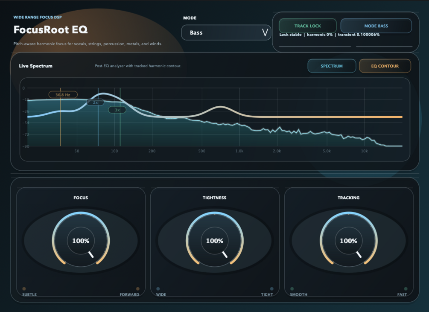Screen dimensions: 429x312
Task: Click the 3x harmonic marker label
Action: point(117,110)
